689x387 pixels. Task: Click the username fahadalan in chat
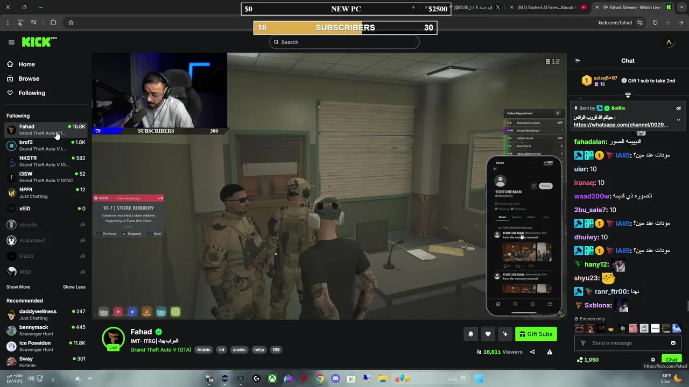pos(590,142)
